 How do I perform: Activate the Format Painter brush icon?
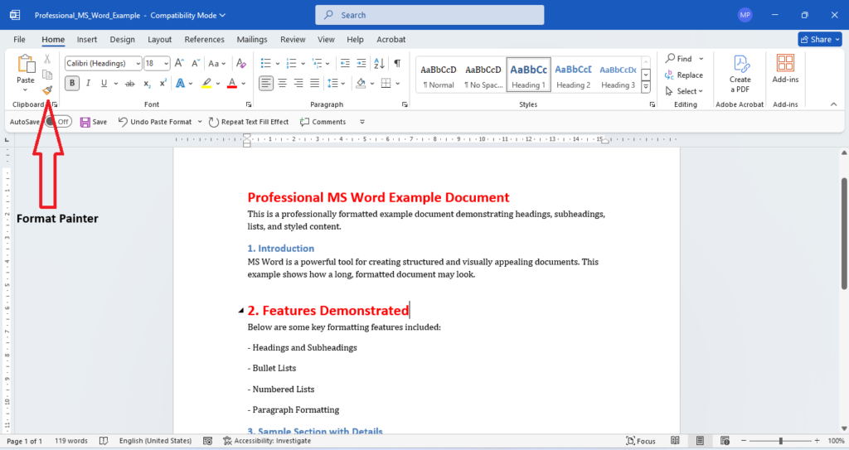point(47,90)
